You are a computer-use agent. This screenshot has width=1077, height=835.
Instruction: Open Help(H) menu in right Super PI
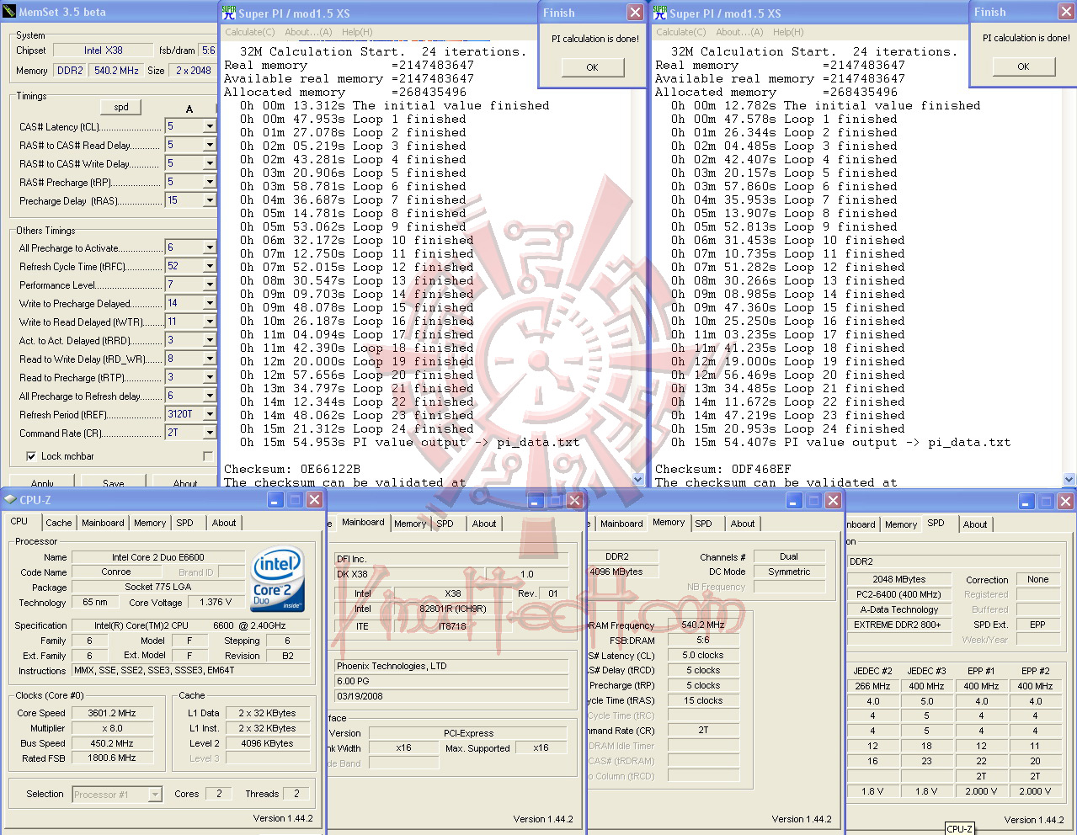click(x=788, y=32)
